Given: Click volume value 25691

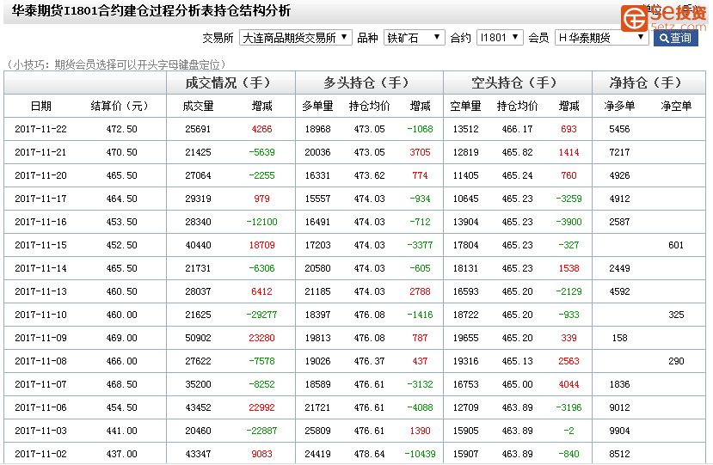Looking at the screenshot, I should [198, 129].
